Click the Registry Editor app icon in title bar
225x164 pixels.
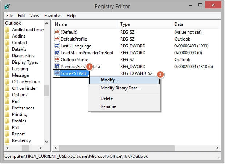click(x=8, y=6)
